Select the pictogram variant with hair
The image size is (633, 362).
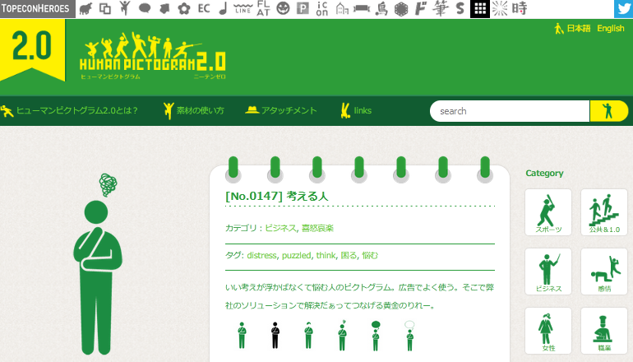(309, 336)
